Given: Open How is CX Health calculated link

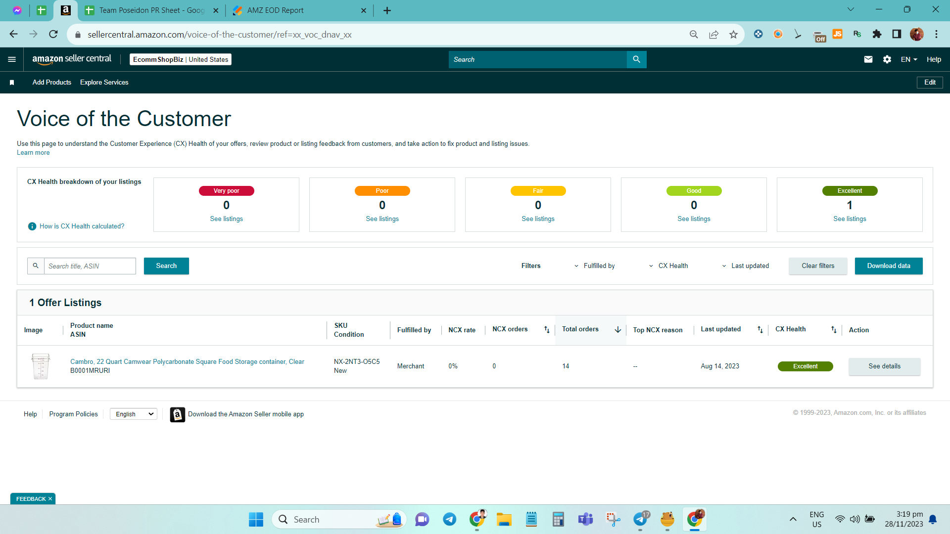Looking at the screenshot, I should (82, 226).
